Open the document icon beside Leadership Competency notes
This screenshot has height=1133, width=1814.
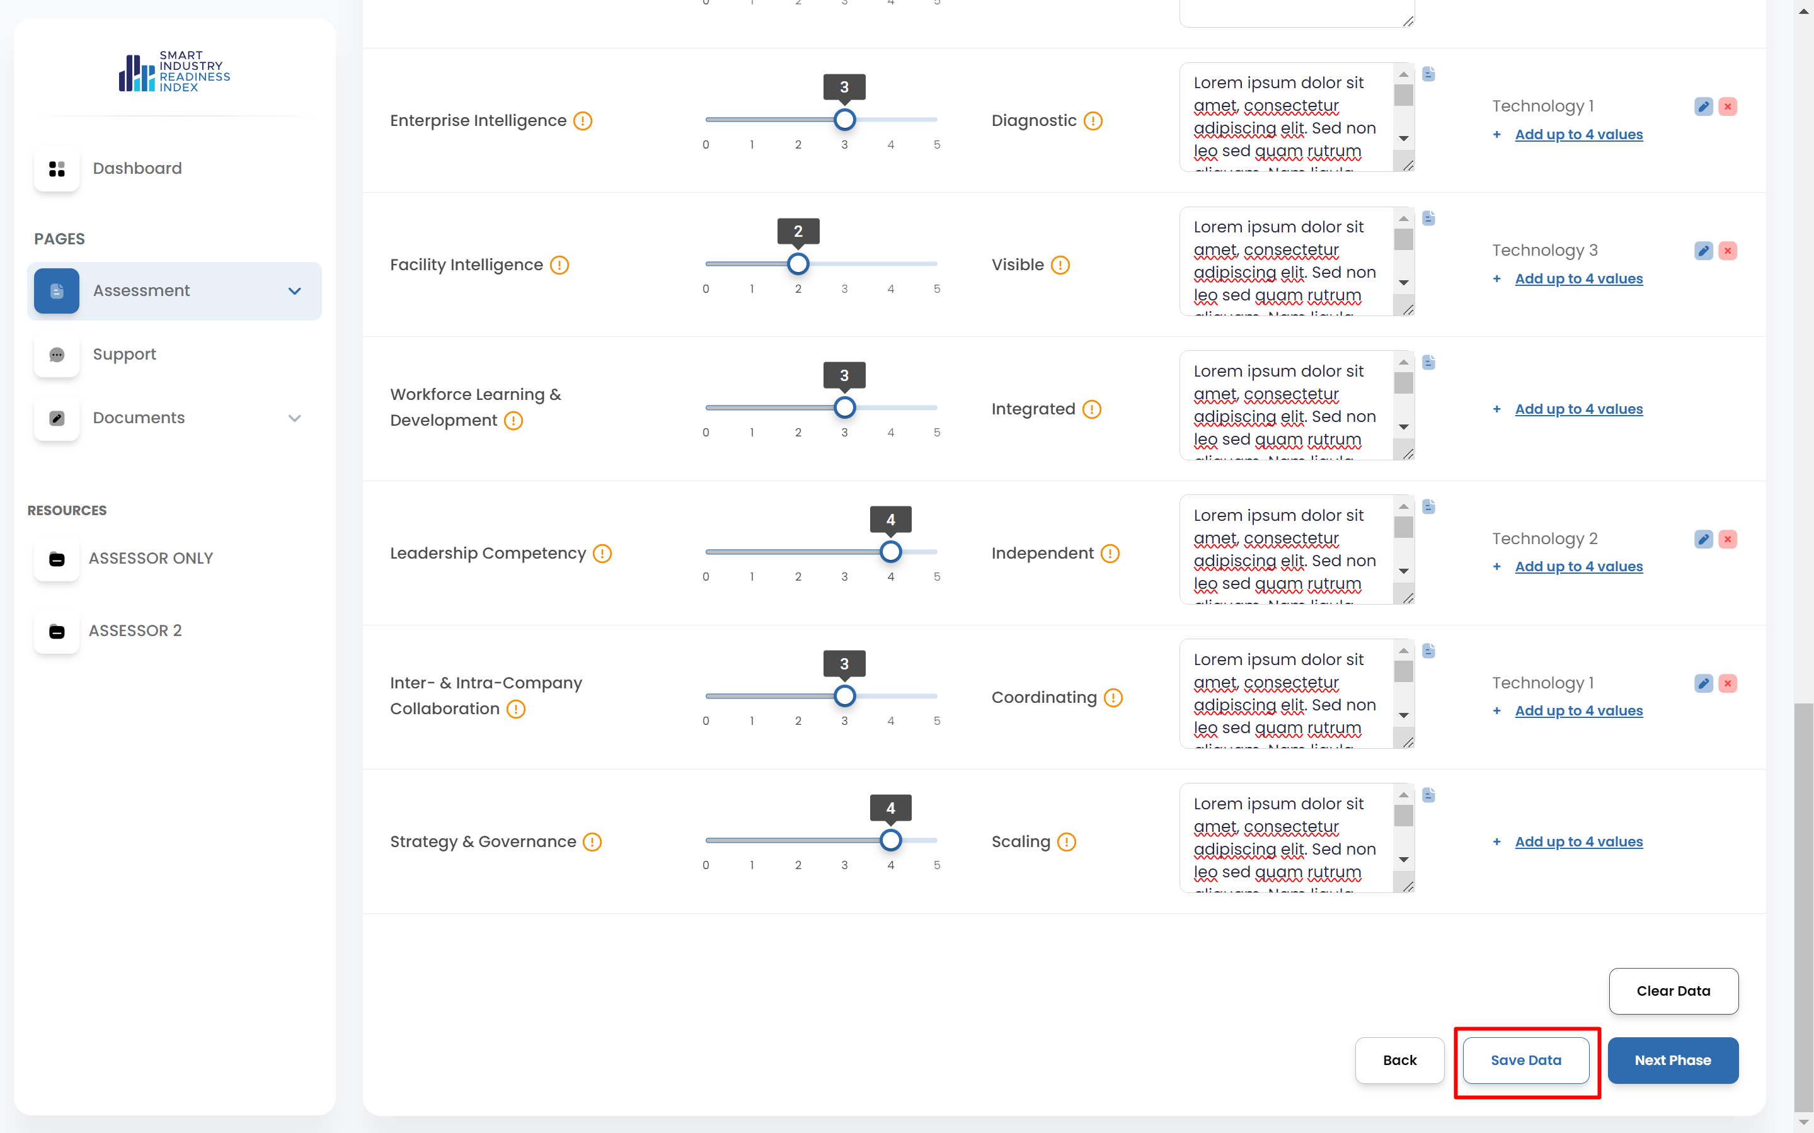[1429, 508]
